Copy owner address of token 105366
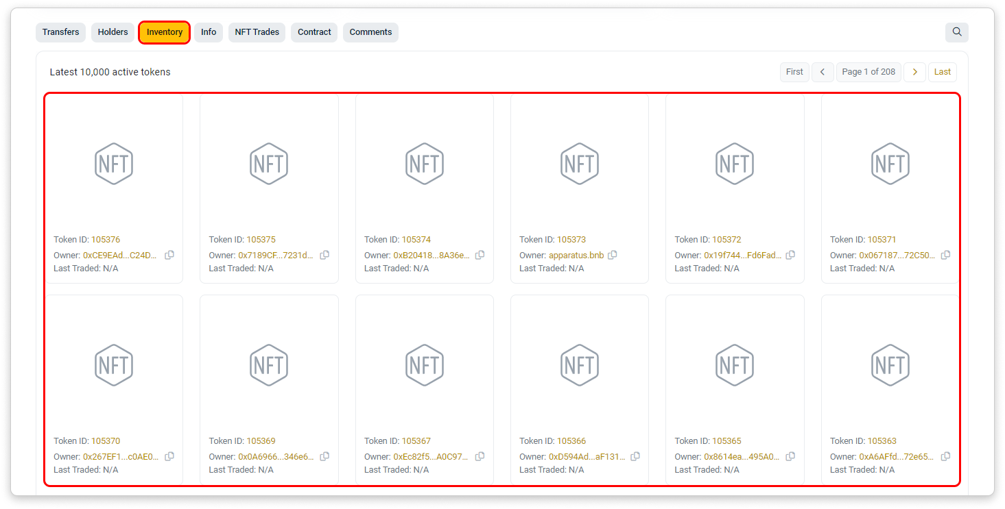The width and height of the screenshot is (1005, 509). (x=635, y=456)
